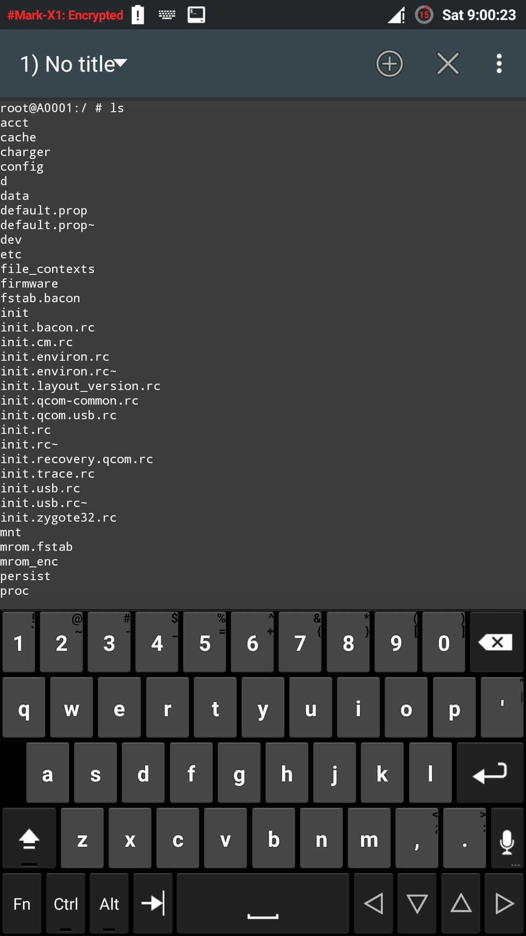Expand the '1) No title' window dropdown
The height and width of the screenshot is (936, 526).
[x=74, y=64]
